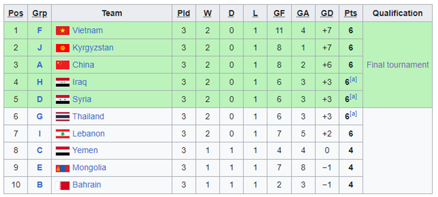The image size is (438, 197).
Task: Click the Vietnam flag icon
Action: 63,31
